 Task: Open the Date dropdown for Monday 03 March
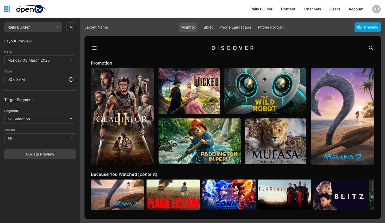click(40, 60)
